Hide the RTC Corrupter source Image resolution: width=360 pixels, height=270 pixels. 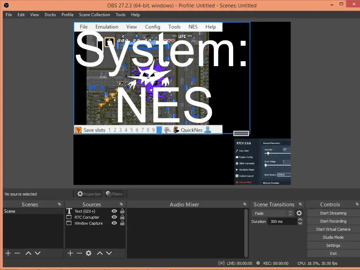coord(114,217)
